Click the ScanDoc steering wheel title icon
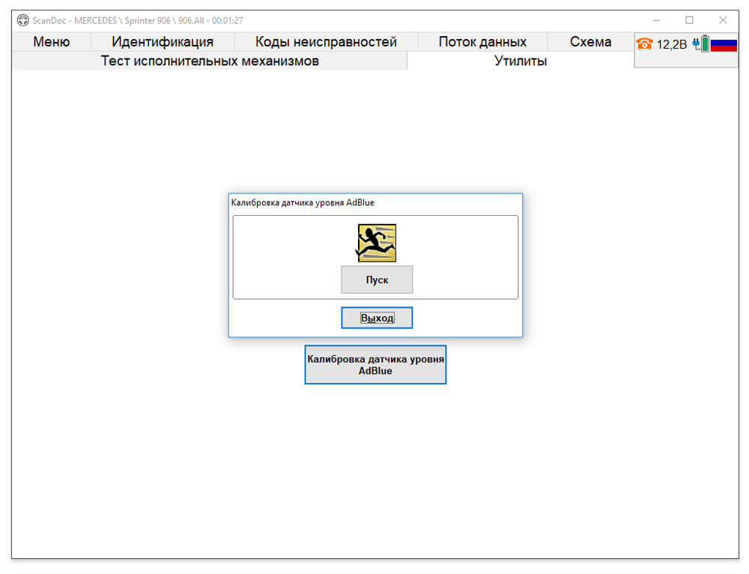The height and width of the screenshot is (574, 749). [22, 20]
